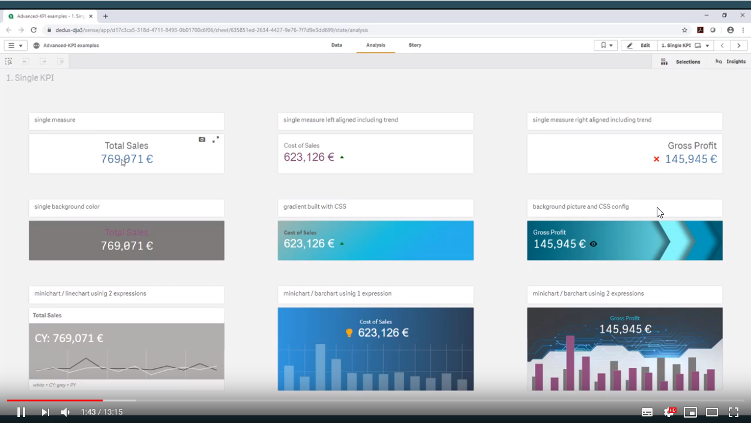Enter fullscreen video mode
Image resolution: width=751 pixels, height=423 pixels.
(734, 412)
